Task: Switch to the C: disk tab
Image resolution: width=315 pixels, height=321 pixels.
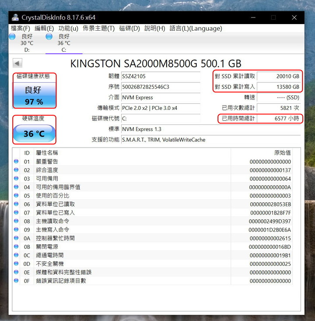Action: point(64,43)
